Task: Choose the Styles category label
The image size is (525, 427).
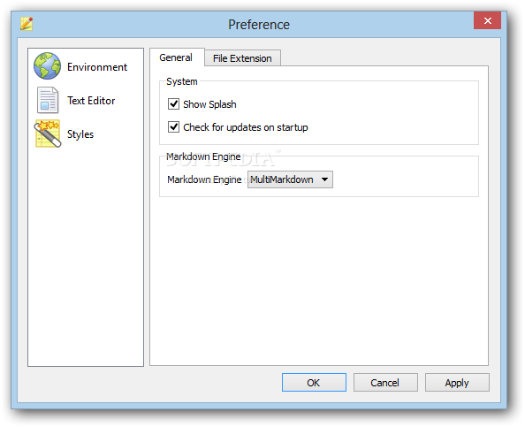Action: (80, 134)
